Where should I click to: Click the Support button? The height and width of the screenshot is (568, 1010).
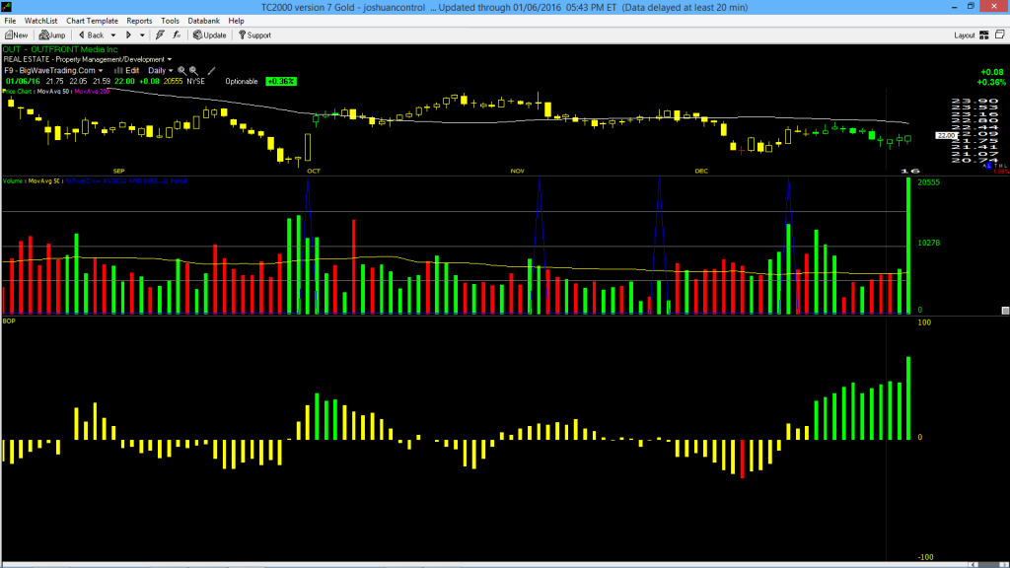click(255, 35)
